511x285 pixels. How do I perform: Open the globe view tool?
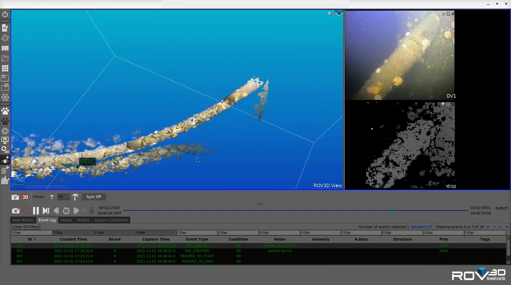tap(5, 131)
